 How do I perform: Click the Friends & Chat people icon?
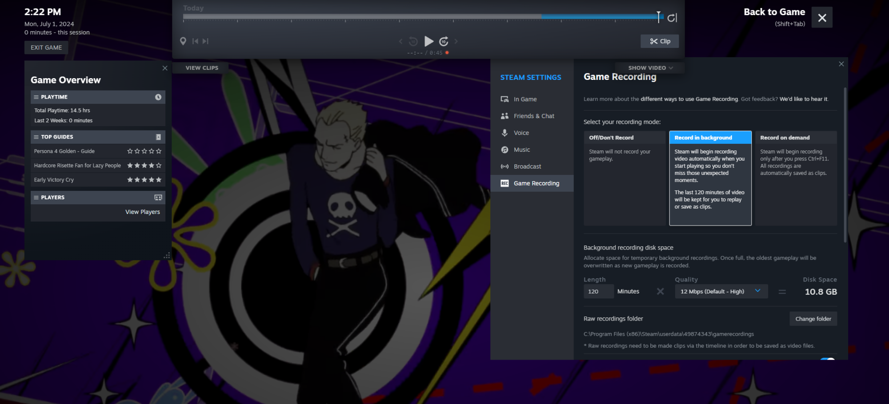505,116
